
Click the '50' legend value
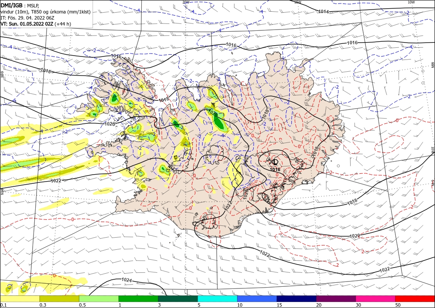coord(398,305)
